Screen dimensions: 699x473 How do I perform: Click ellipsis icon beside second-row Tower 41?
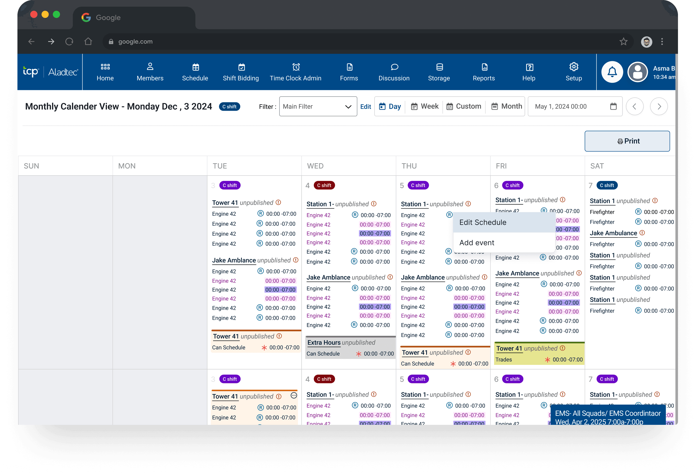tap(294, 395)
